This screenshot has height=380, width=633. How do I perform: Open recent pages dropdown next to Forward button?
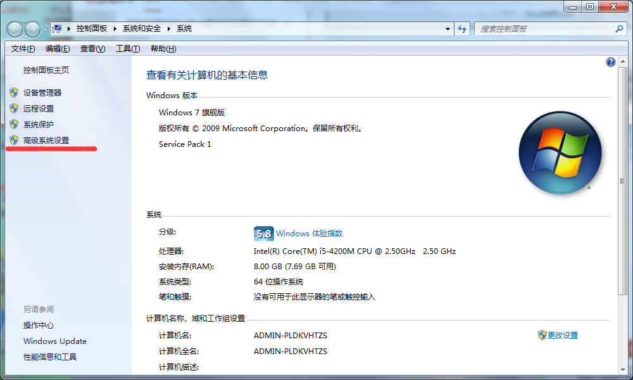[x=45, y=29]
